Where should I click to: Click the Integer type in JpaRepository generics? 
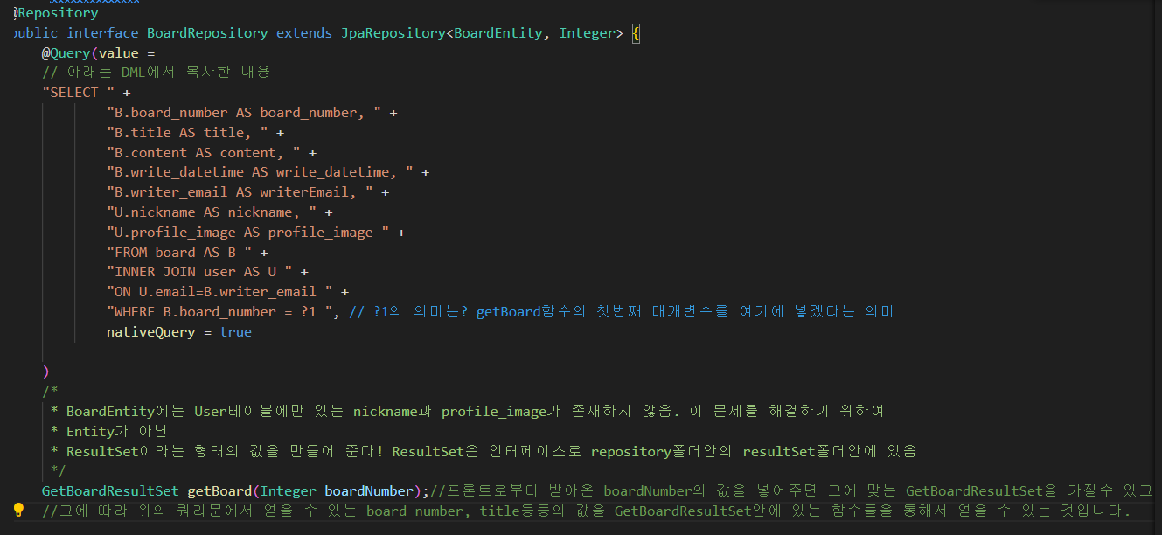tap(588, 33)
